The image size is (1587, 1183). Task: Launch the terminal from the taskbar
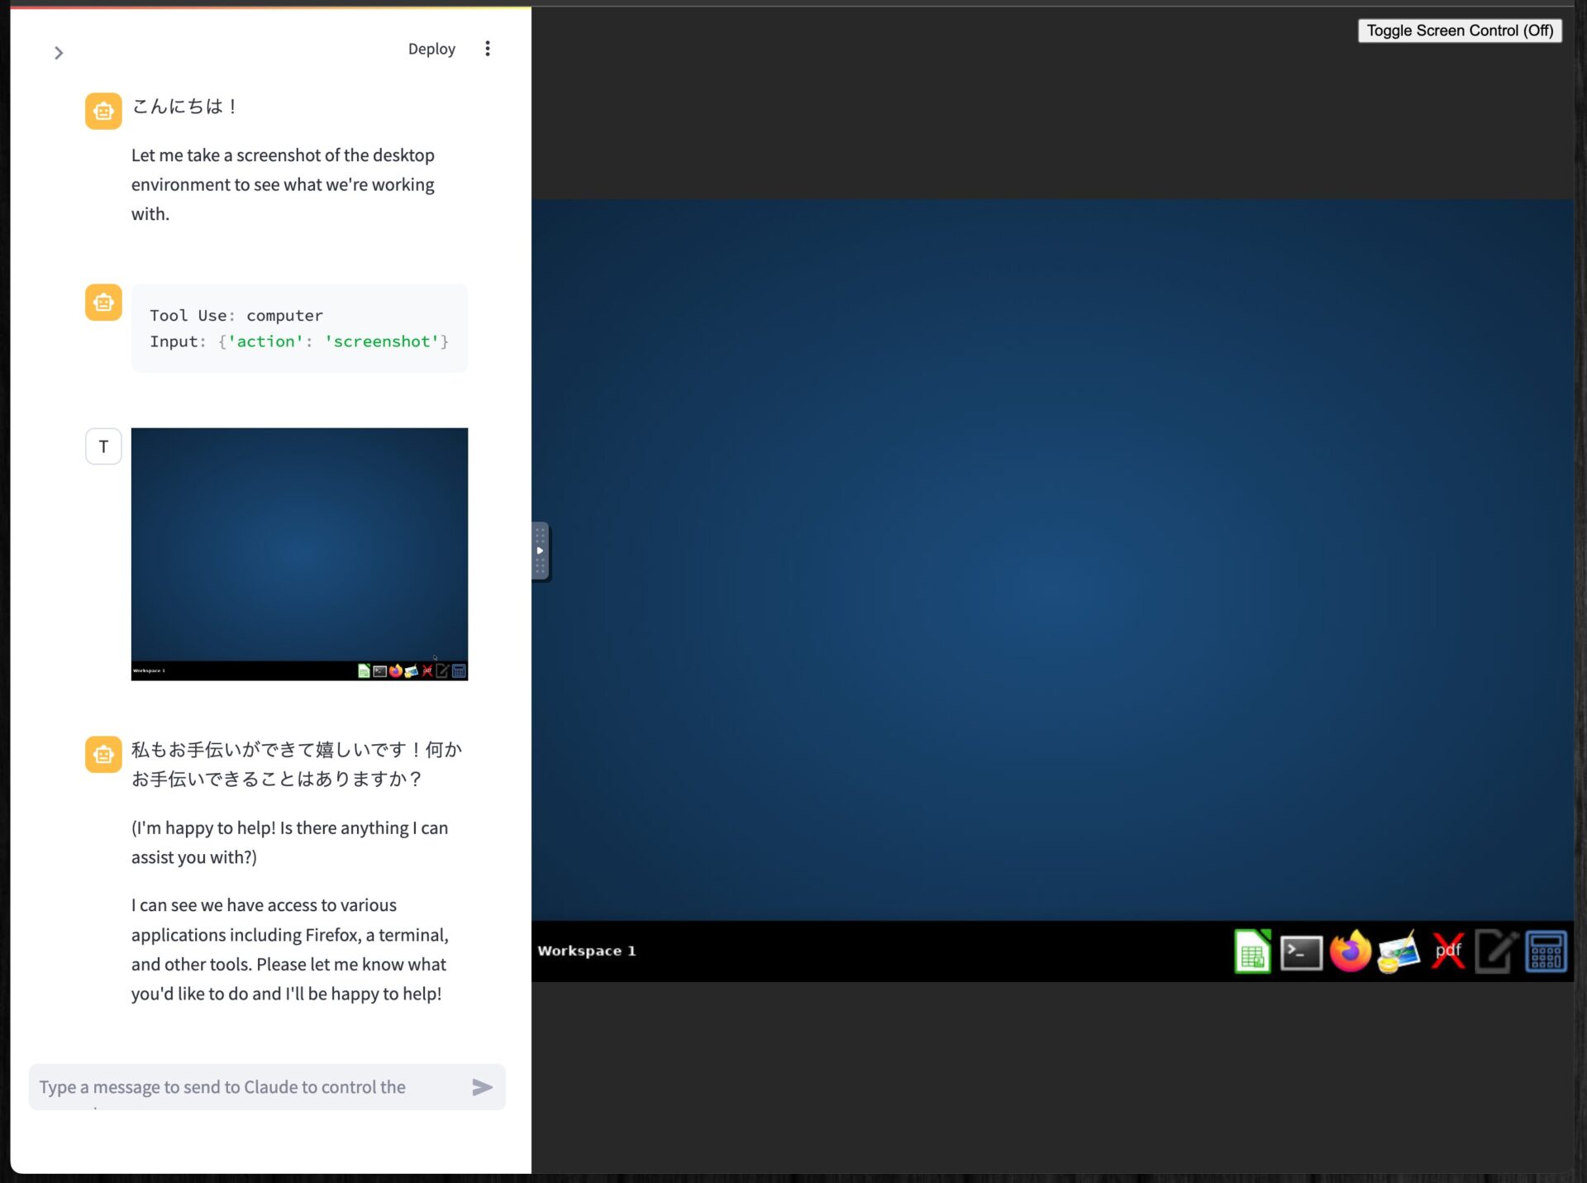(1301, 952)
